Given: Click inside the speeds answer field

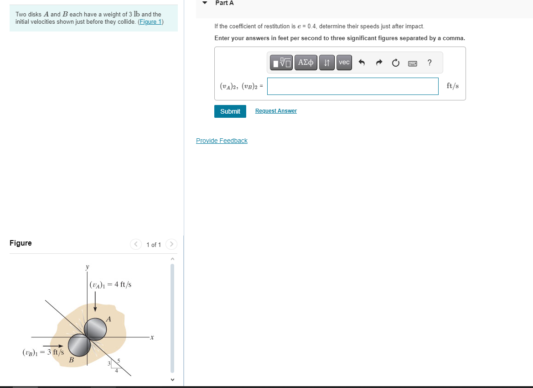Looking at the screenshot, I should tap(352, 86).
